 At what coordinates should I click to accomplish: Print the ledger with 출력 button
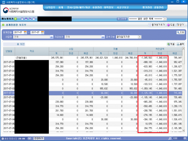point(180,44)
